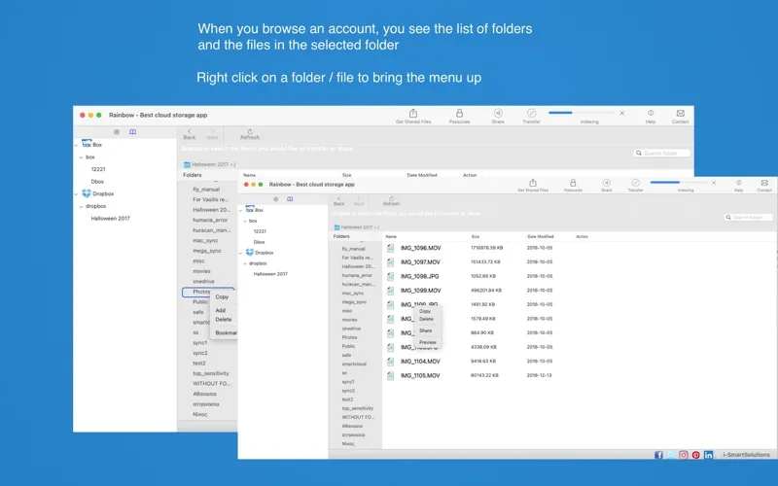778x486 pixels.
Task: Click Share icon in front window toolbar
Action: 606,183
